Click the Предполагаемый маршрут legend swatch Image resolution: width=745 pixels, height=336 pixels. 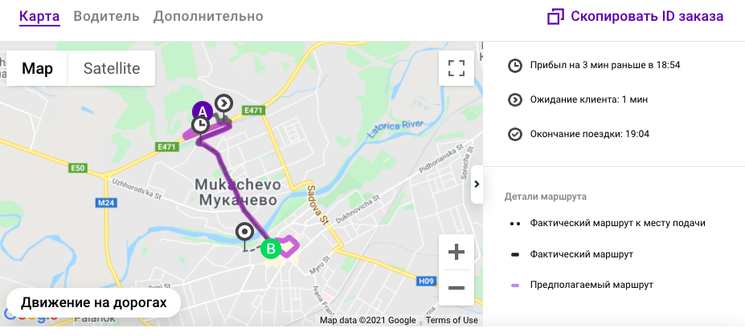[514, 285]
